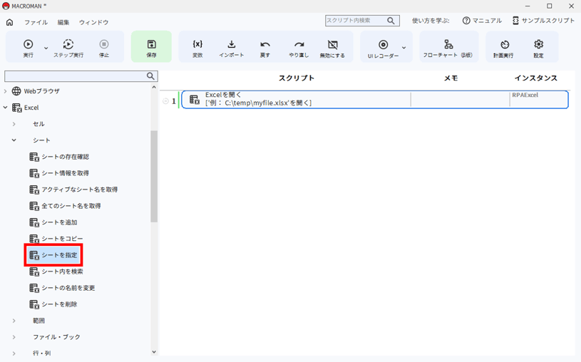Open the 編集 menu
581x362 pixels.
(x=63, y=22)
